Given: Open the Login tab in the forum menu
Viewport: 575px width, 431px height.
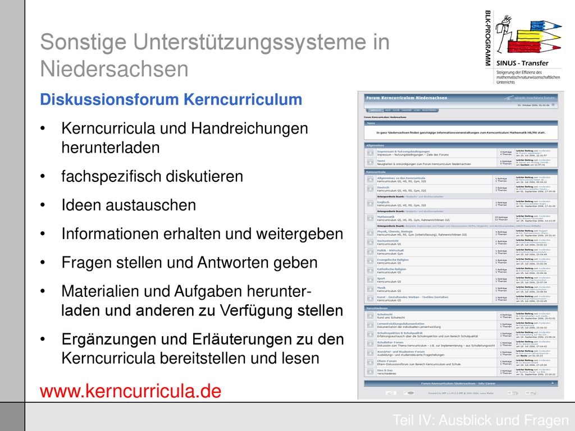Looking at the screenshot, I should click(417, 111).
